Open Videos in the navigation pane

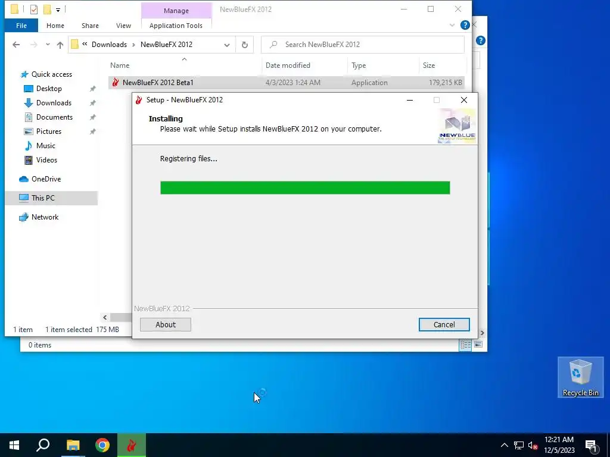[46, 160]
